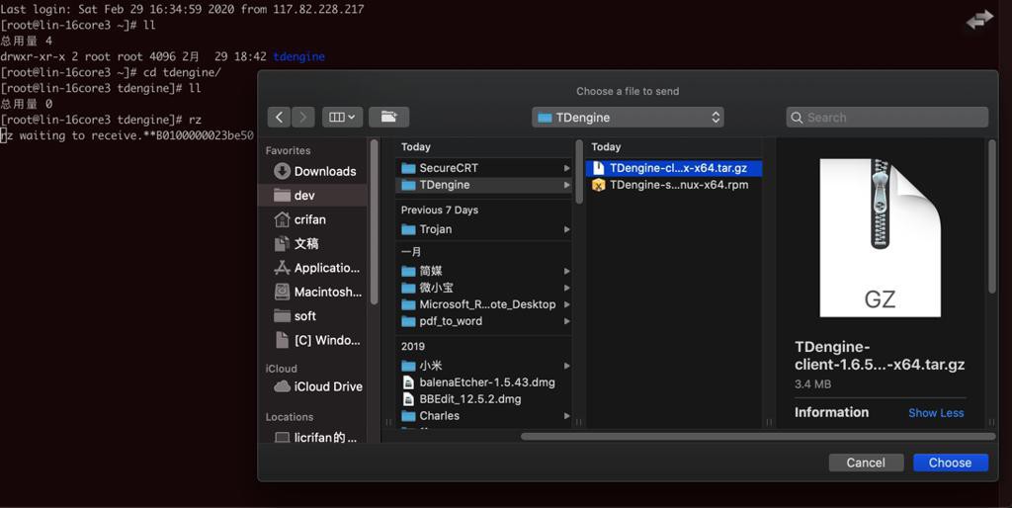Screen dimensions: 1012x508
Task: Expand the 简媒 folder arrow
Action: [566, 271]
